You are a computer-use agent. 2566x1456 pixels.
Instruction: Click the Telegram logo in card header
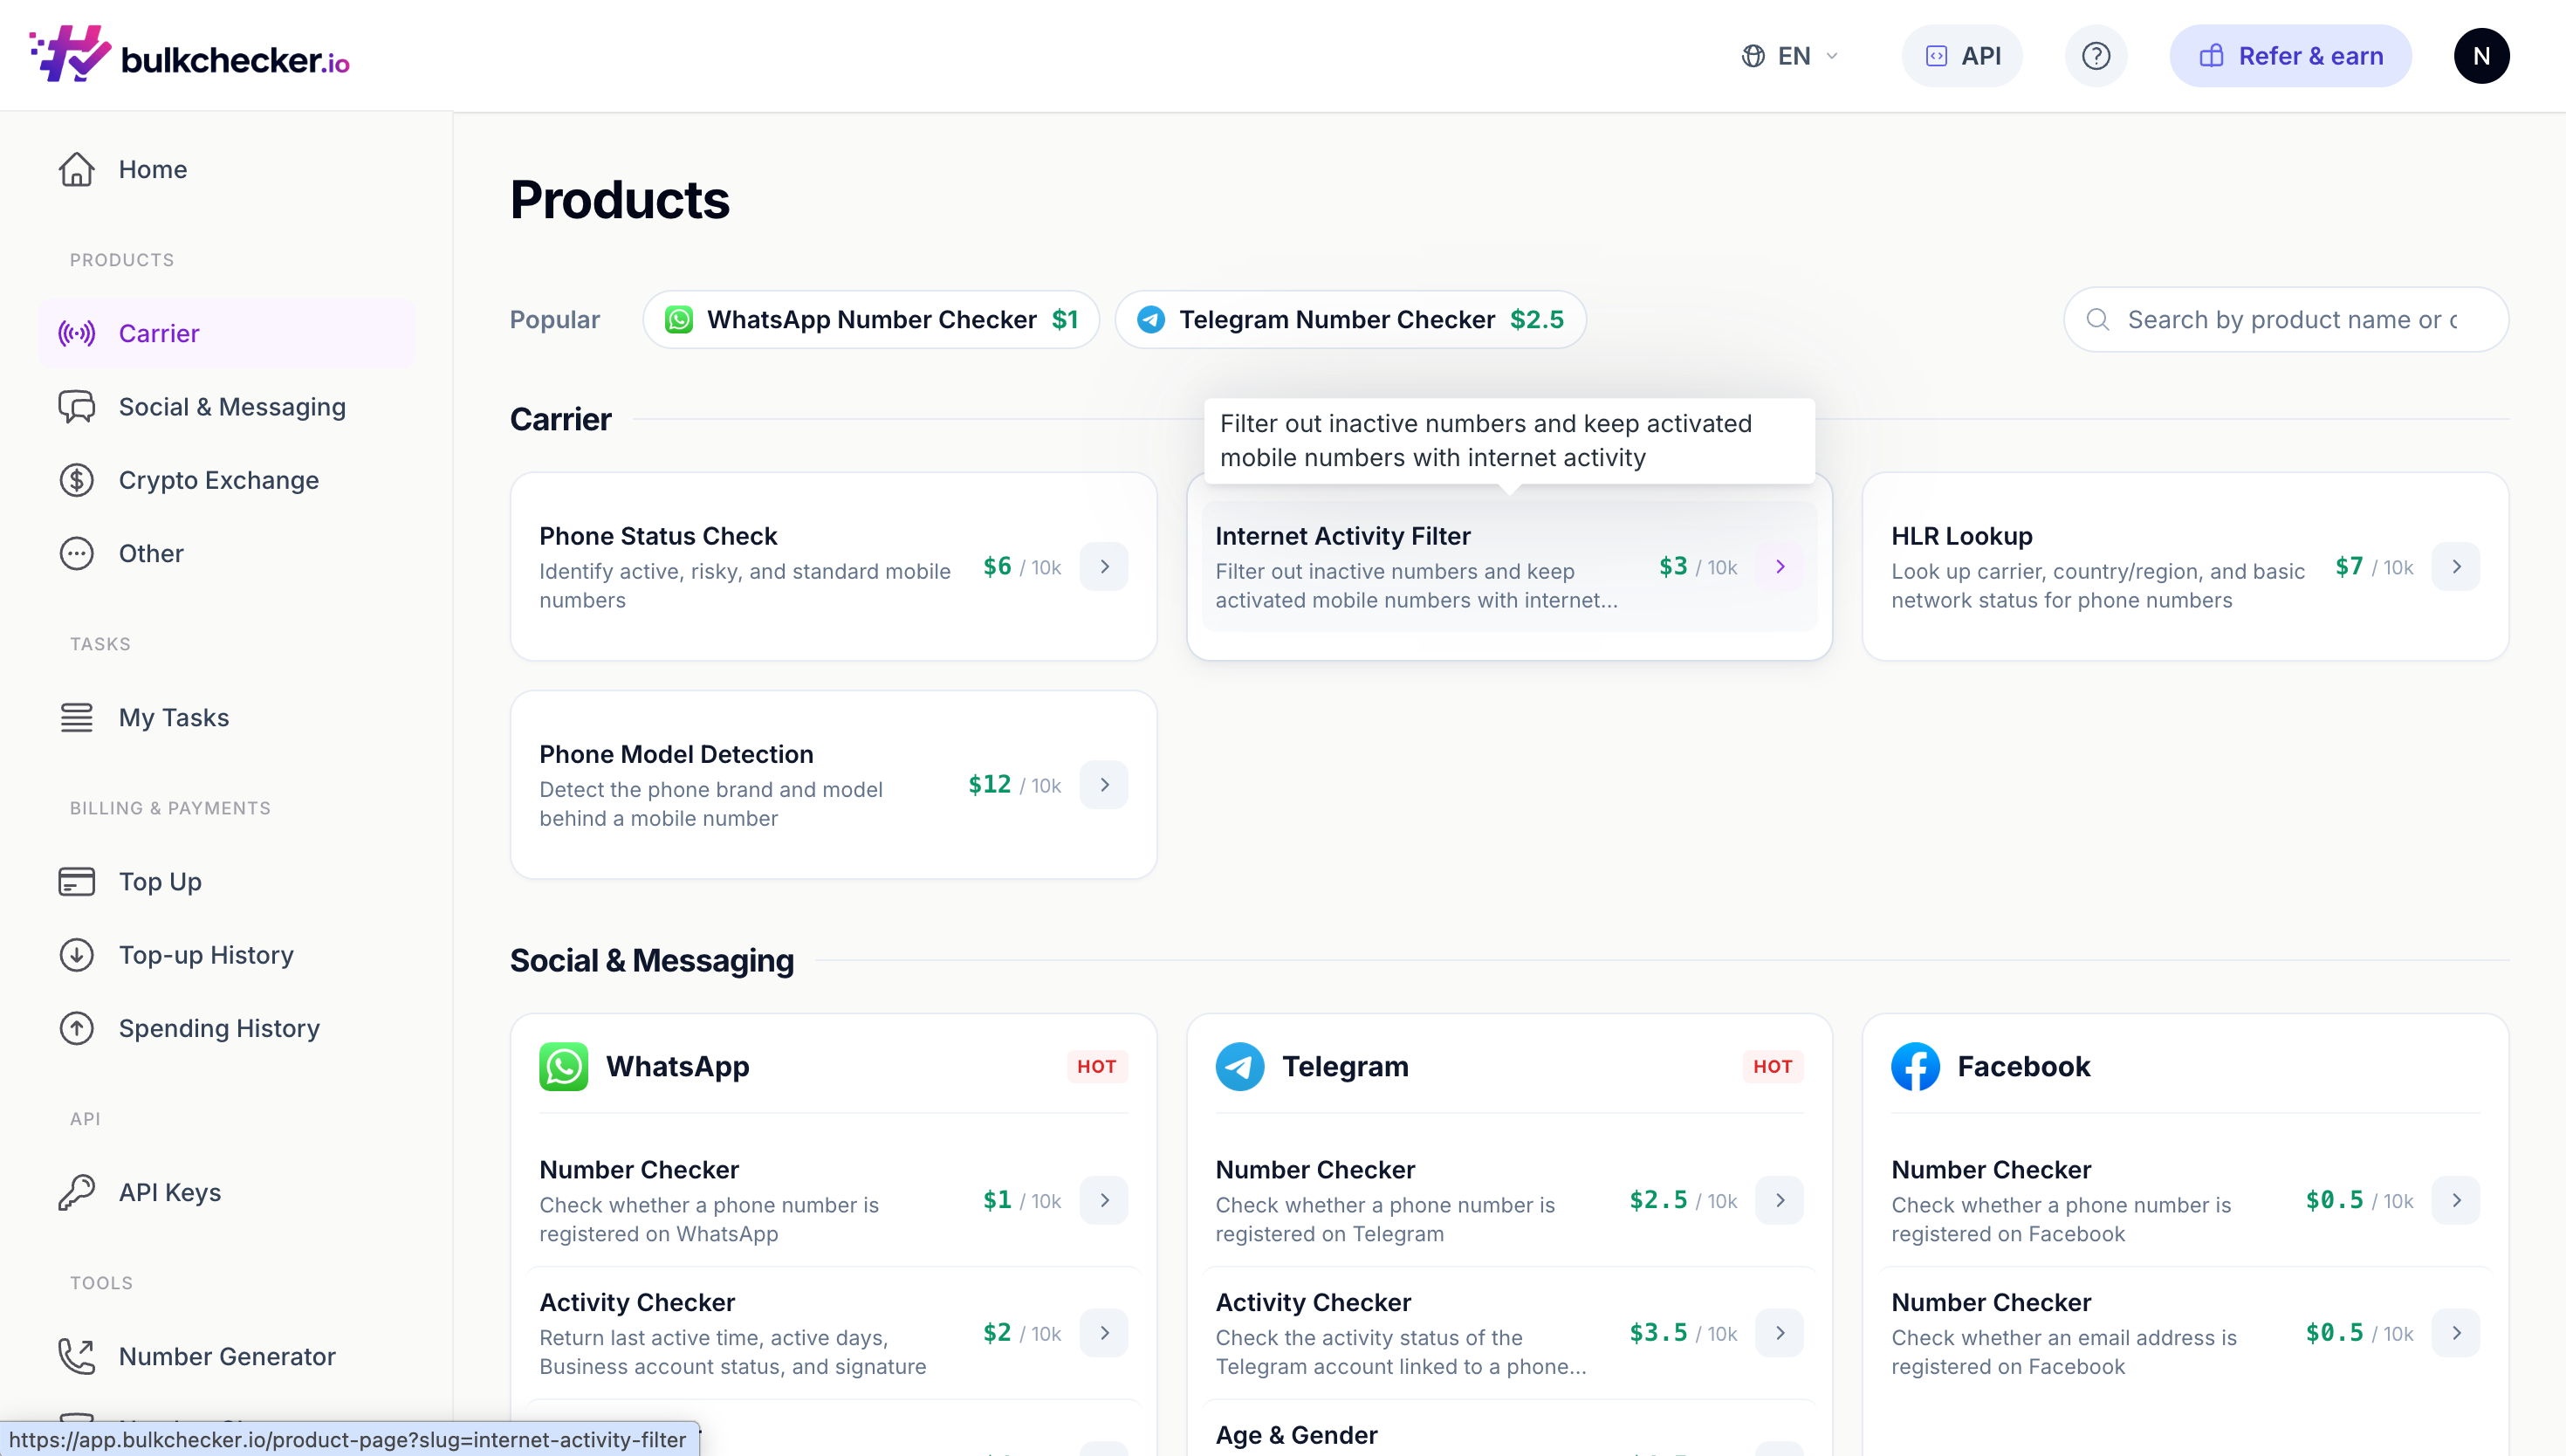point(1239,1066)
